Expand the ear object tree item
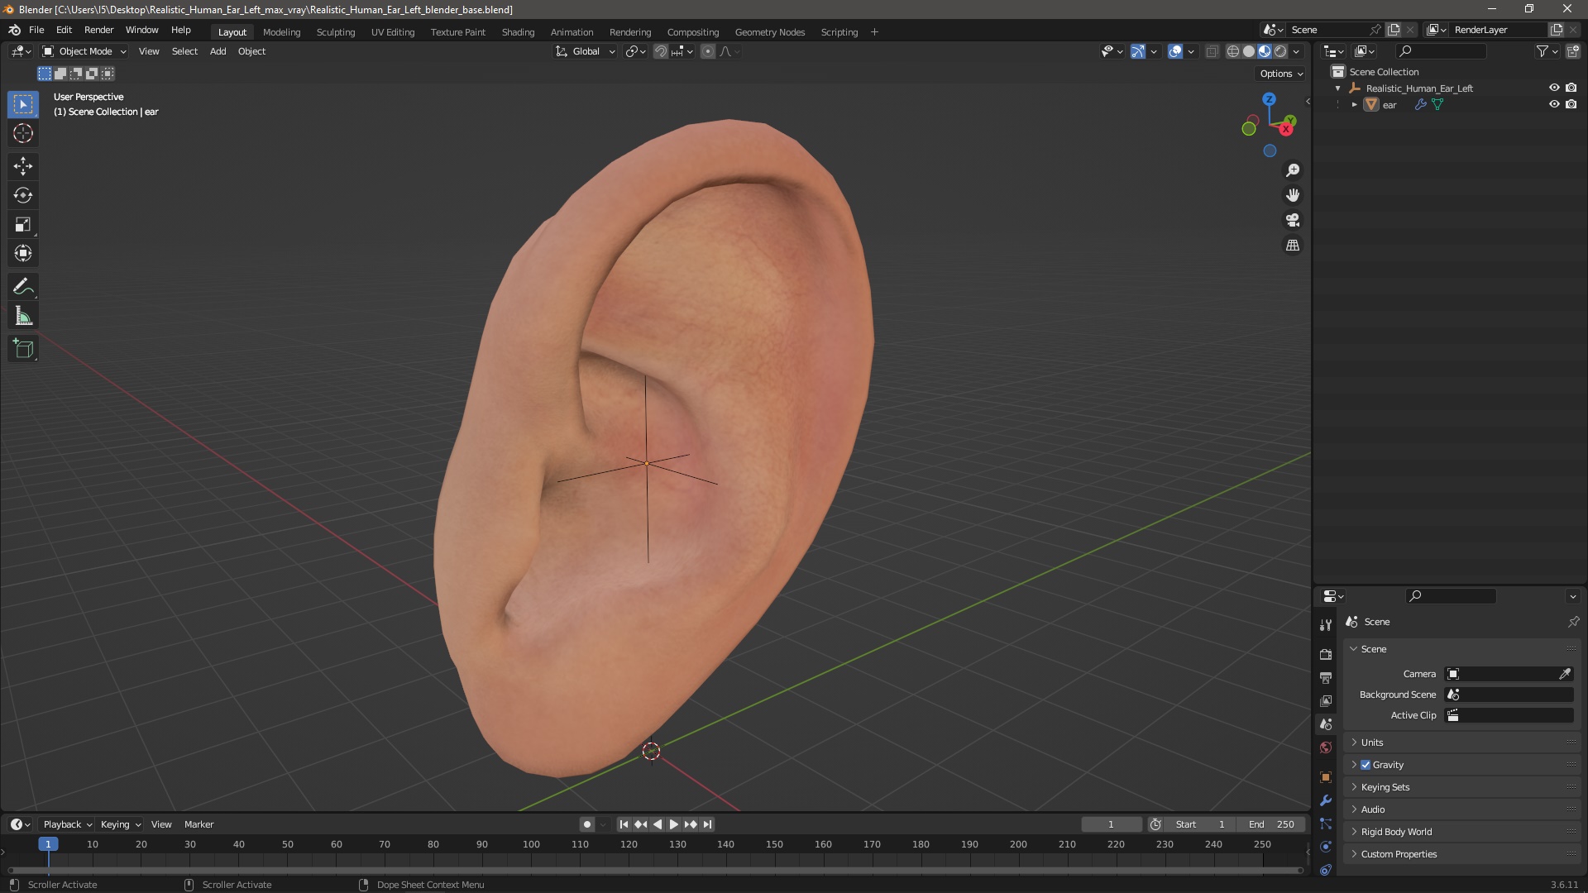Viewport: 1588px width, 893px height. point(1354,105)
